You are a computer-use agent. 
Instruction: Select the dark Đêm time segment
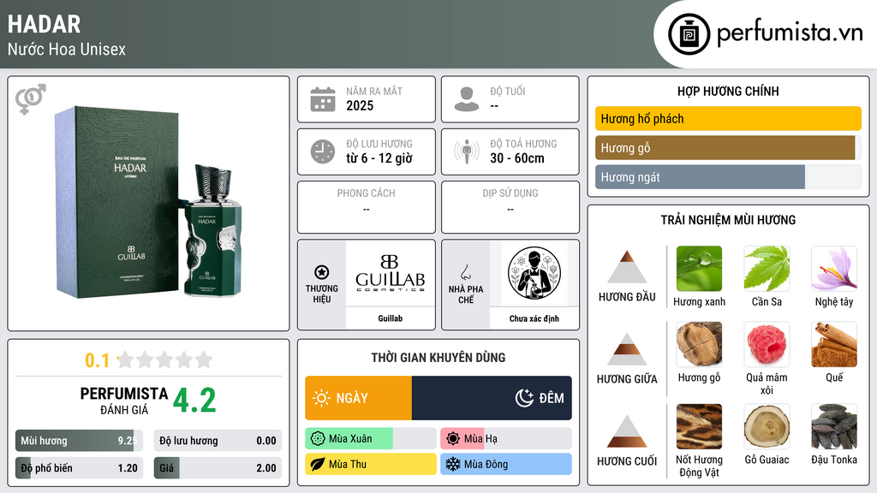point(492,398)
